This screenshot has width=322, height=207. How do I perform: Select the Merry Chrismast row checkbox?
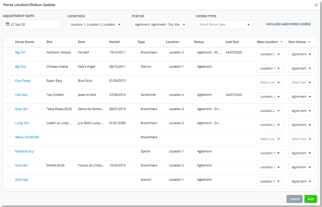[8, 137]
